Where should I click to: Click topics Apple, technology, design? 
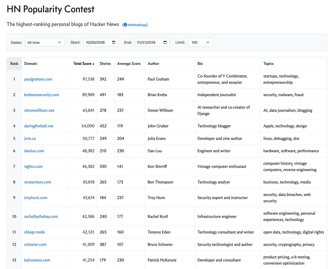pos(285,126)
